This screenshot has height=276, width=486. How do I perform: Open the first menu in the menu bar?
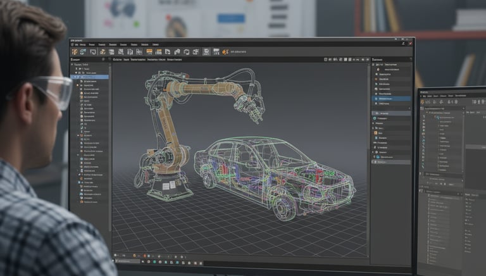coord(76,44)
